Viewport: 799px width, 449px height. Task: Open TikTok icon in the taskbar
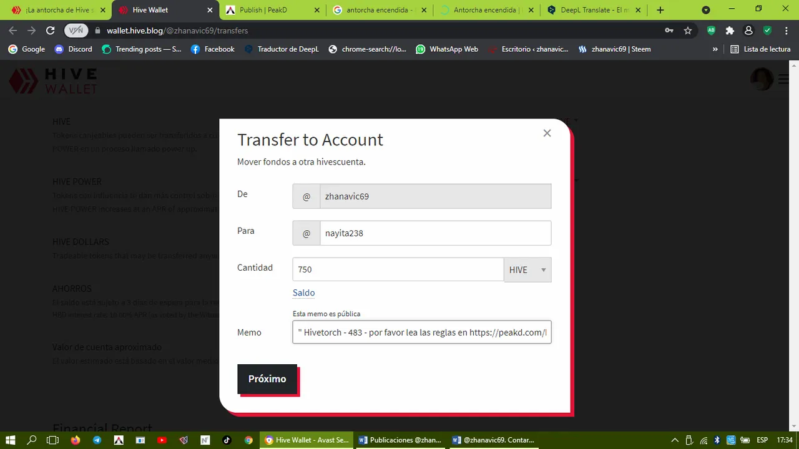227,440
